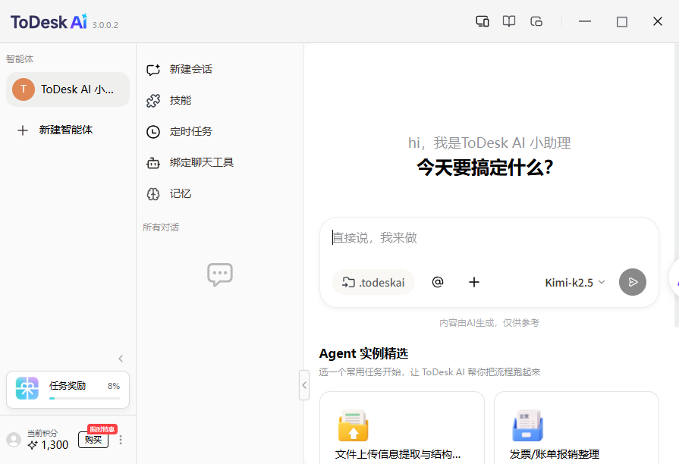Click the user profile avatar
Image resolution: width=679 pixels, height=464 pixels.
tap(14, 439)
